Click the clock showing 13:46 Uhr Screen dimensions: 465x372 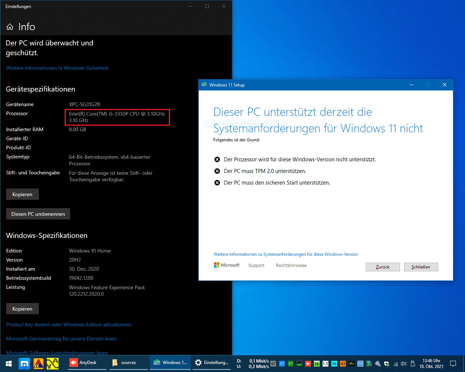tap(431, 363)
